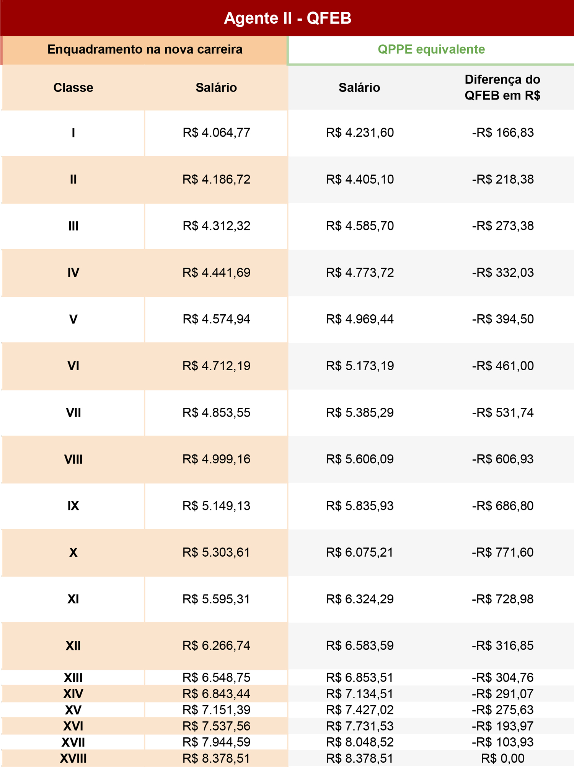Select the class 'VIII' row label
Image resolution: width=574 pixels, height=768 pixels.
pyautogui.click(x=73, y=459)
